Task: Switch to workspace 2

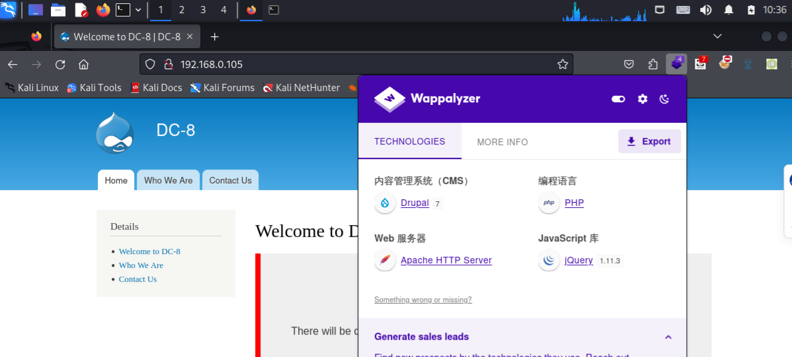Action: click(x=182, y=10)
